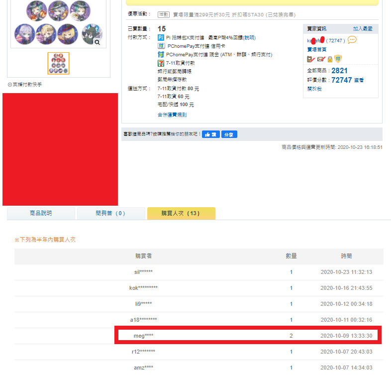Open the 關於我 about seller link

pos(314,89)
